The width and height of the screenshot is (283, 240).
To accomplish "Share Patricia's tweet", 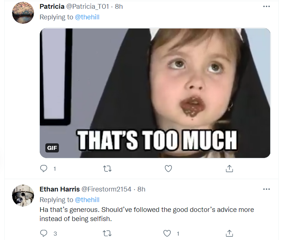I will tap(229, 169).
